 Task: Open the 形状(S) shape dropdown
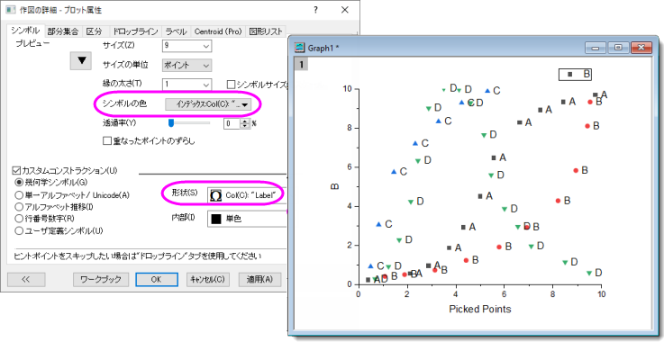pos(247,194)
